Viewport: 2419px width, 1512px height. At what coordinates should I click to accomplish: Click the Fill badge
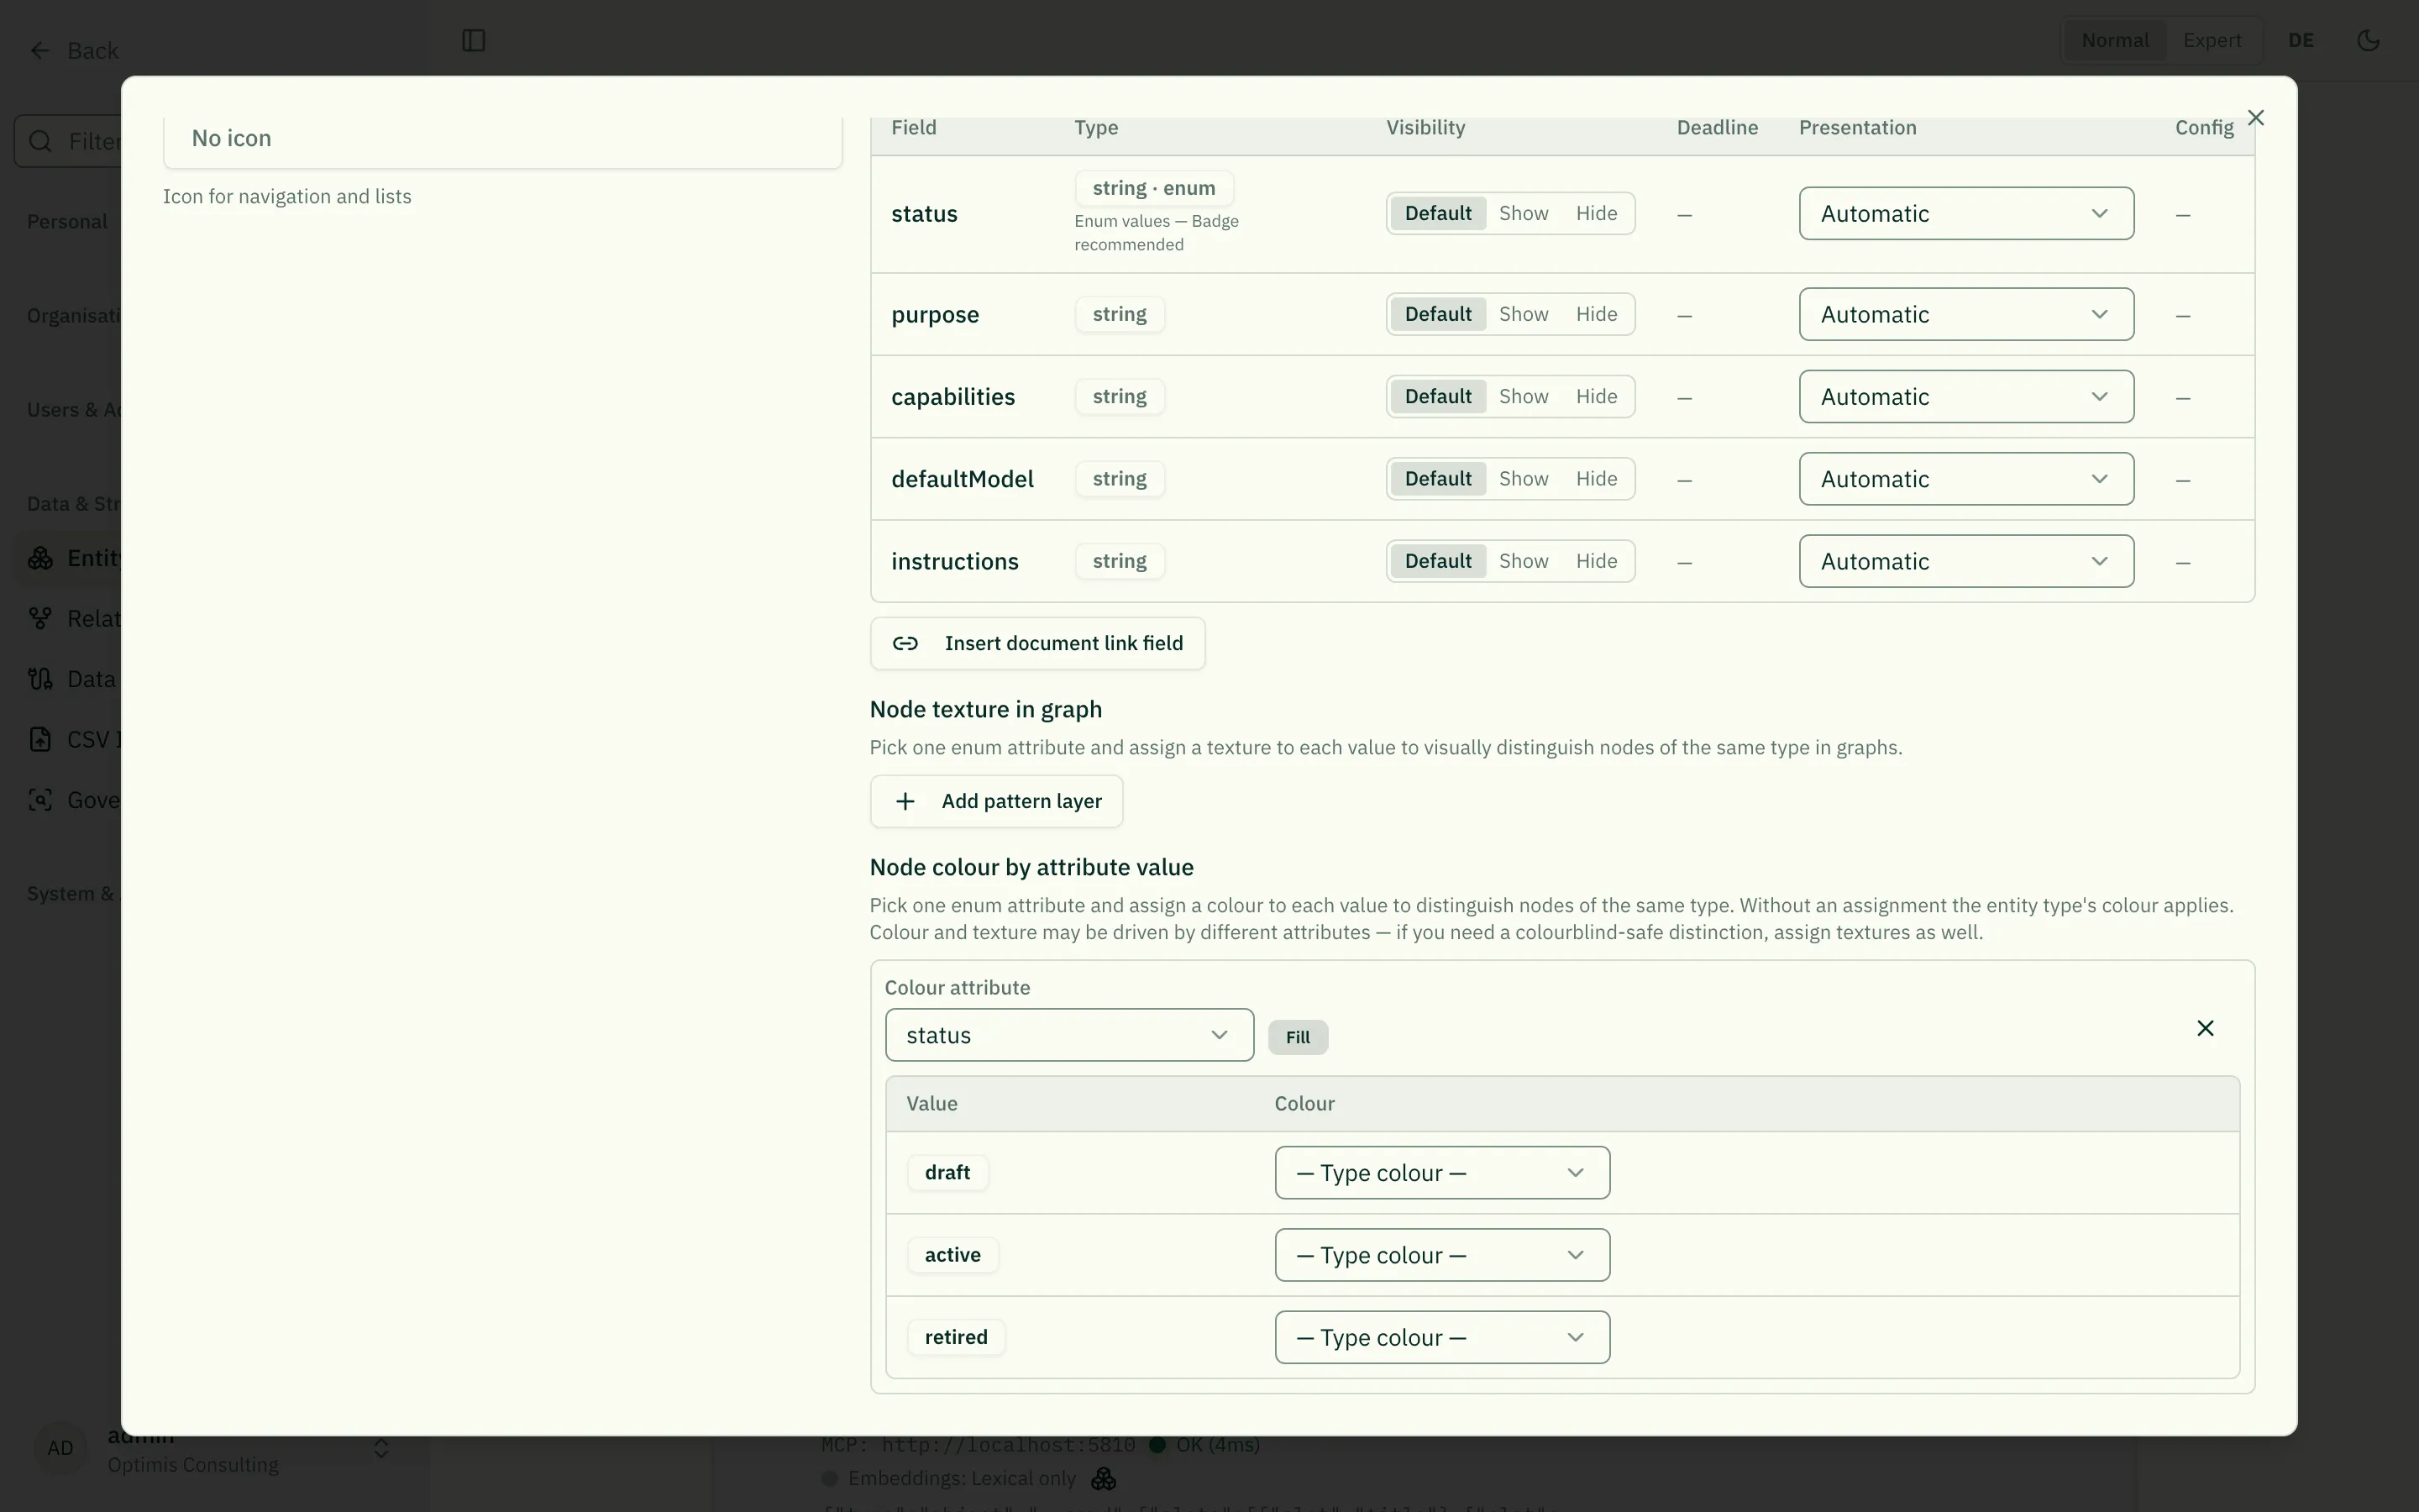[1298, 1037]
